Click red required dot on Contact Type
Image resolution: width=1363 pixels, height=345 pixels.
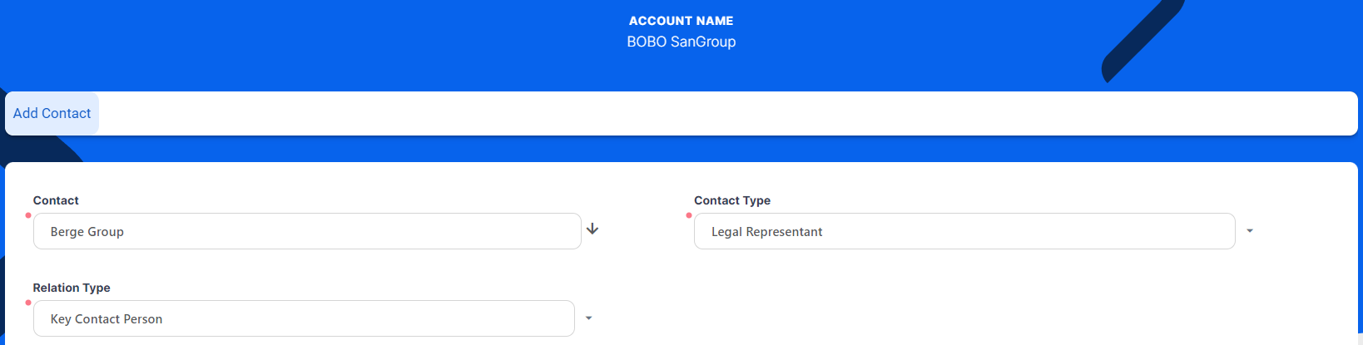tap(689, 215)
